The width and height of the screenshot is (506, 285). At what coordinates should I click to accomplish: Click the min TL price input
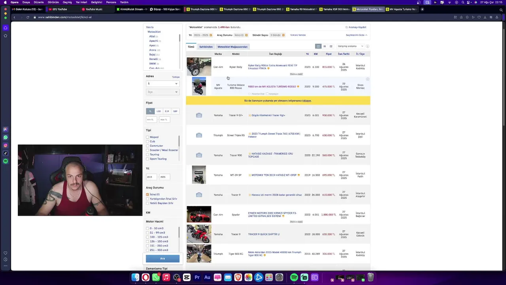(x=152, y=120)
